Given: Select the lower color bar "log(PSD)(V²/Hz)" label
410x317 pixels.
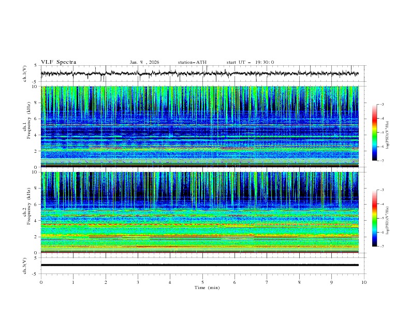Looking at the screenshot, I should point(388,221).
